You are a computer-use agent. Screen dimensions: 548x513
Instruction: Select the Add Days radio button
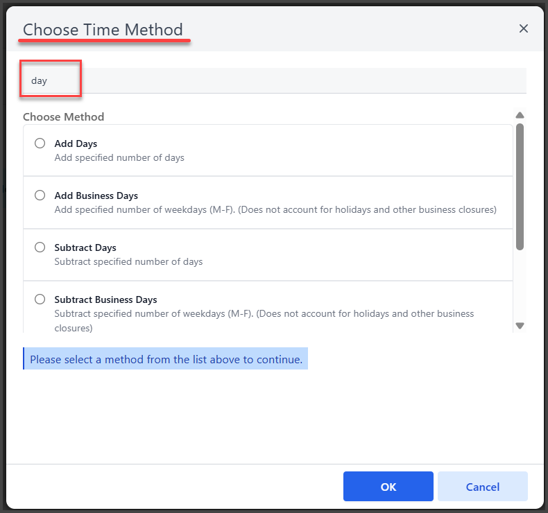click(40, 144)
